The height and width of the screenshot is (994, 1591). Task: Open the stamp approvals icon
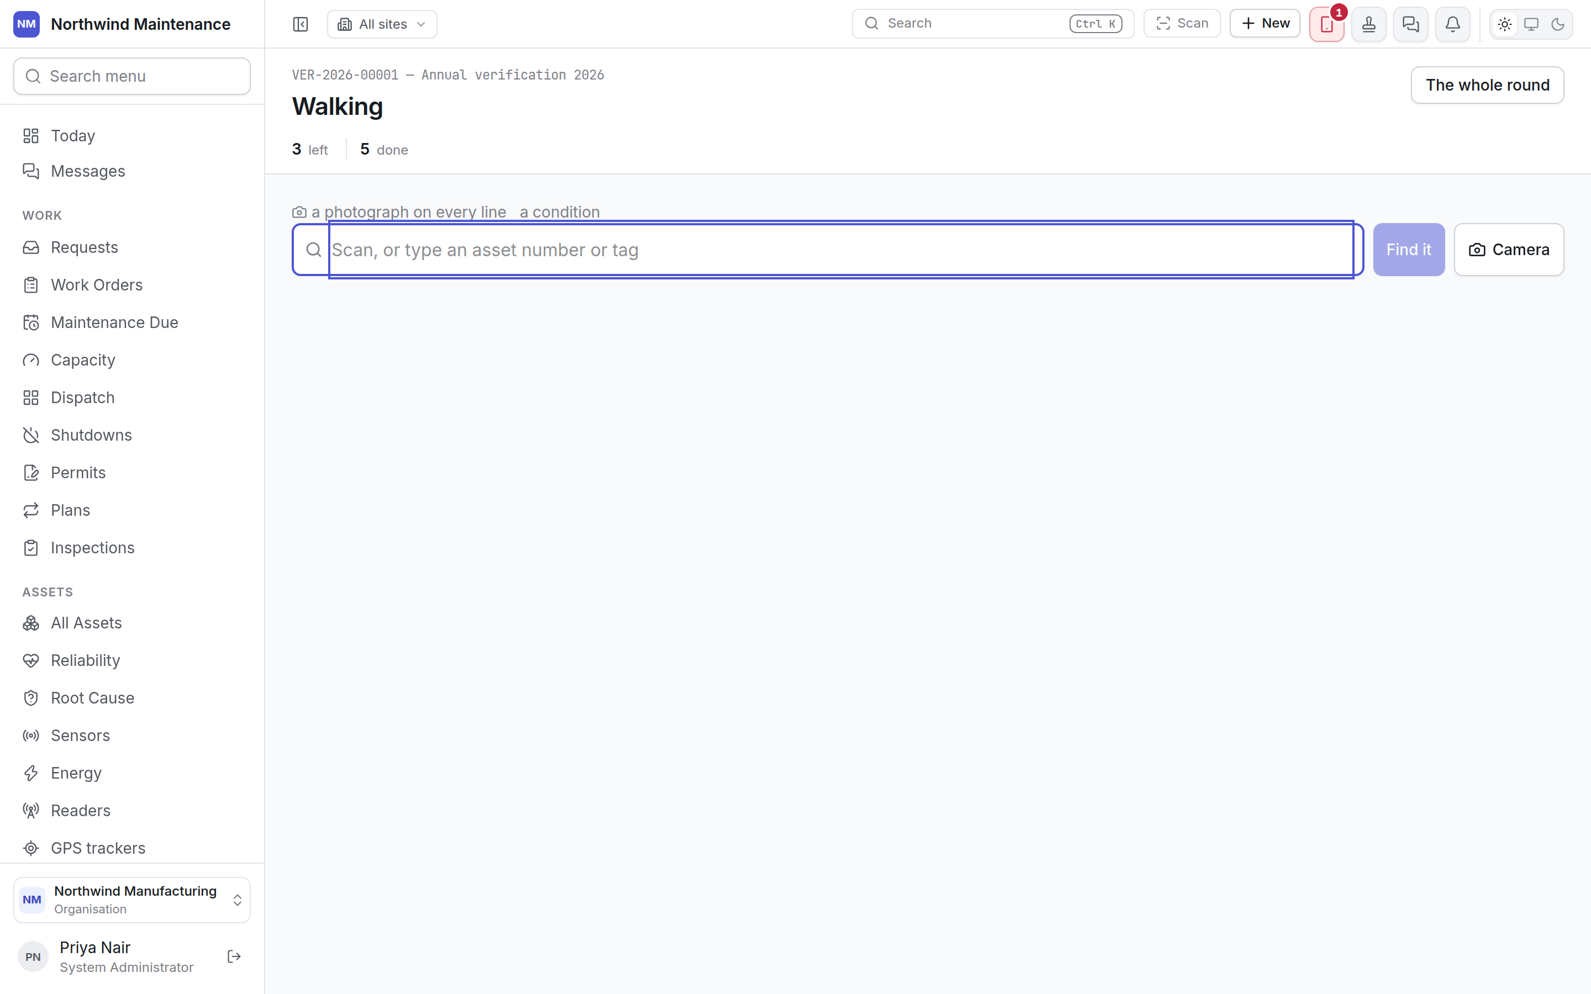coord(1369,24)
